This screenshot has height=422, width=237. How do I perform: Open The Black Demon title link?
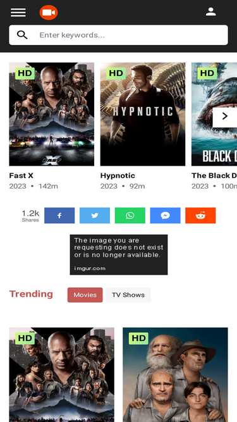[x=214, y=175]
